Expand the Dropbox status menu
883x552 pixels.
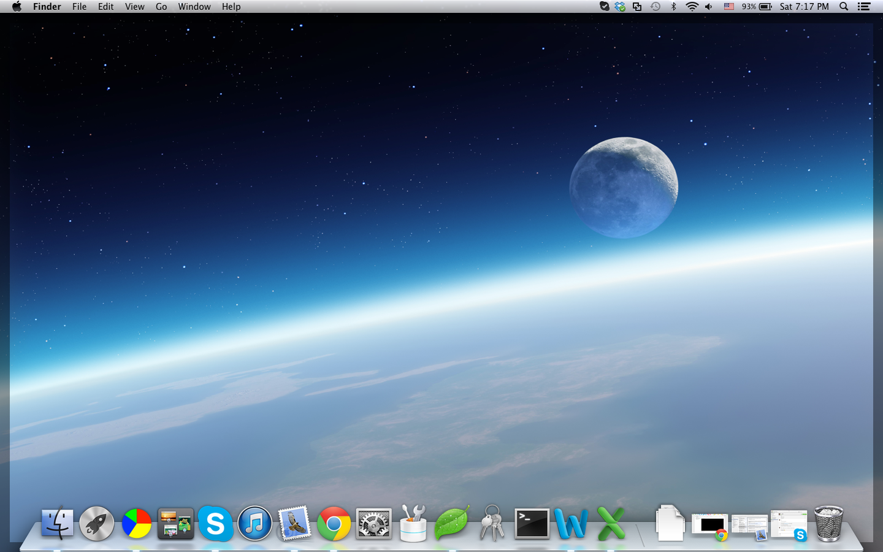point(621,7)
